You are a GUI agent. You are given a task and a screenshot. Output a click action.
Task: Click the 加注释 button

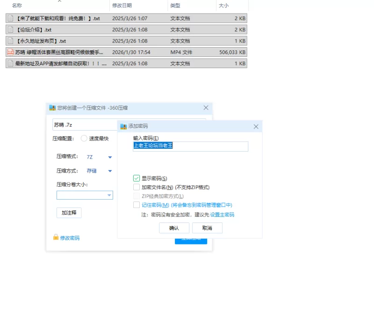click(x=69, y=213)
